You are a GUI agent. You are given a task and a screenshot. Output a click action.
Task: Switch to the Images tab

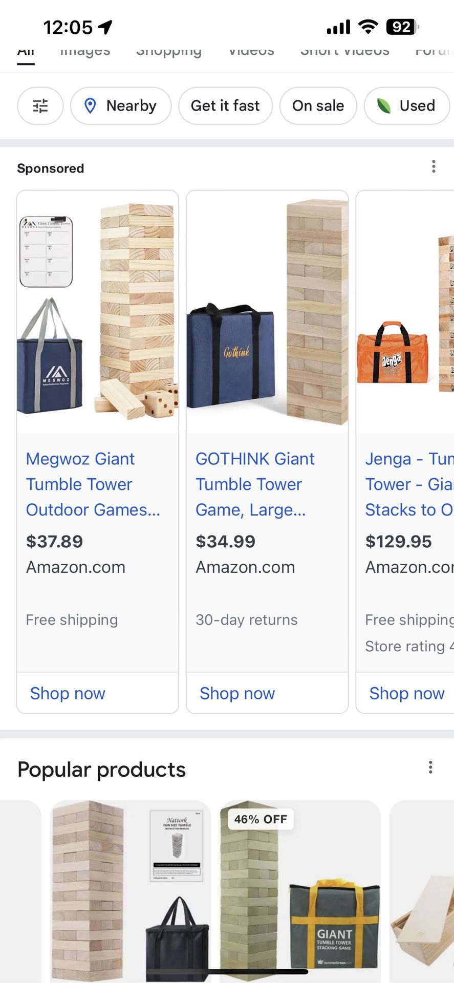[x=85, y=51]
